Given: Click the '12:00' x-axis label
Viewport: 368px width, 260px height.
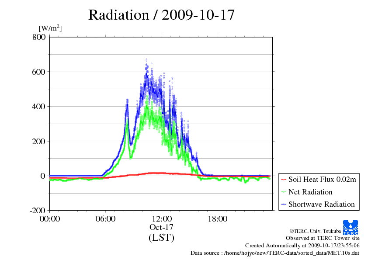Looking at the screenshot, I should coord(161,219).
